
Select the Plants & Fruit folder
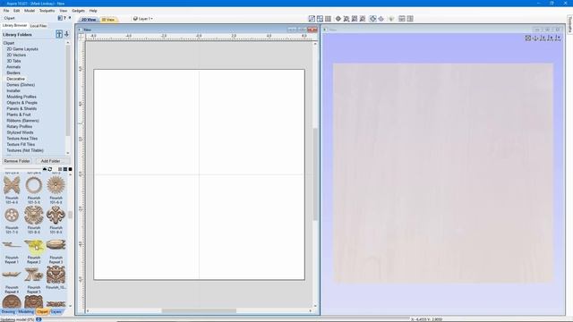coord(19,114)
